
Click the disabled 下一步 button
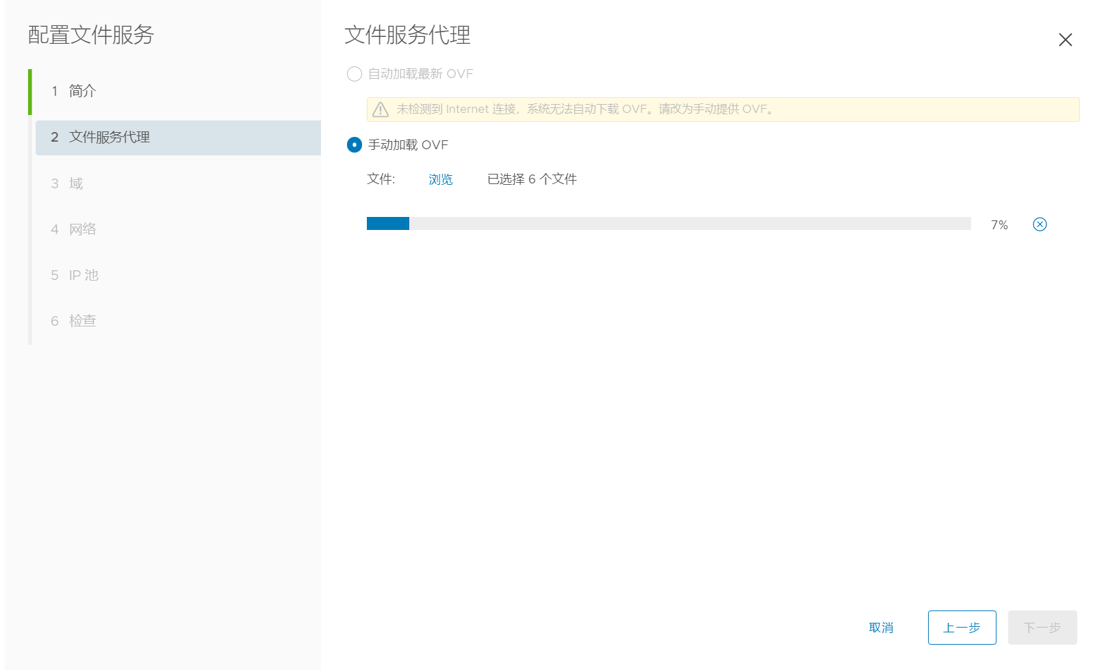(x=1042, y=628)
